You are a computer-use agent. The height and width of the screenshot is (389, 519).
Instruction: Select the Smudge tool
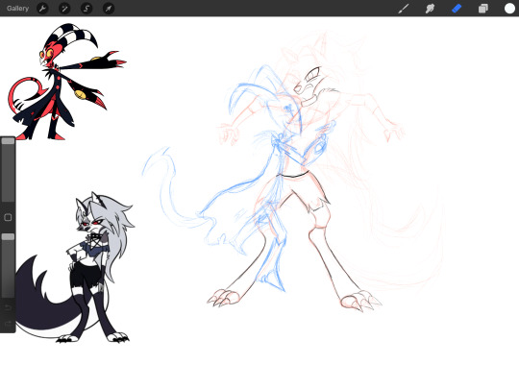tap(430, 9)
